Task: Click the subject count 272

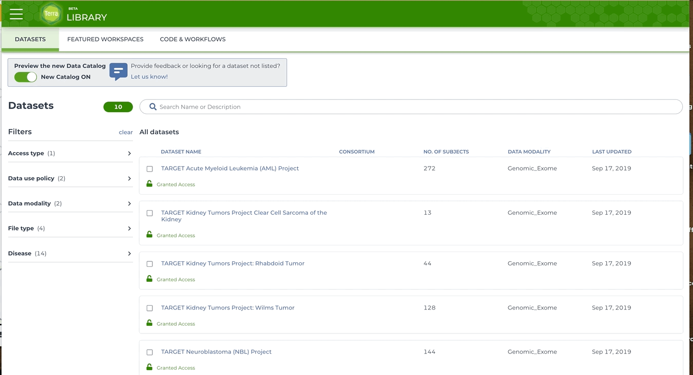Action: pyautogui.click(x=429, y=168)
